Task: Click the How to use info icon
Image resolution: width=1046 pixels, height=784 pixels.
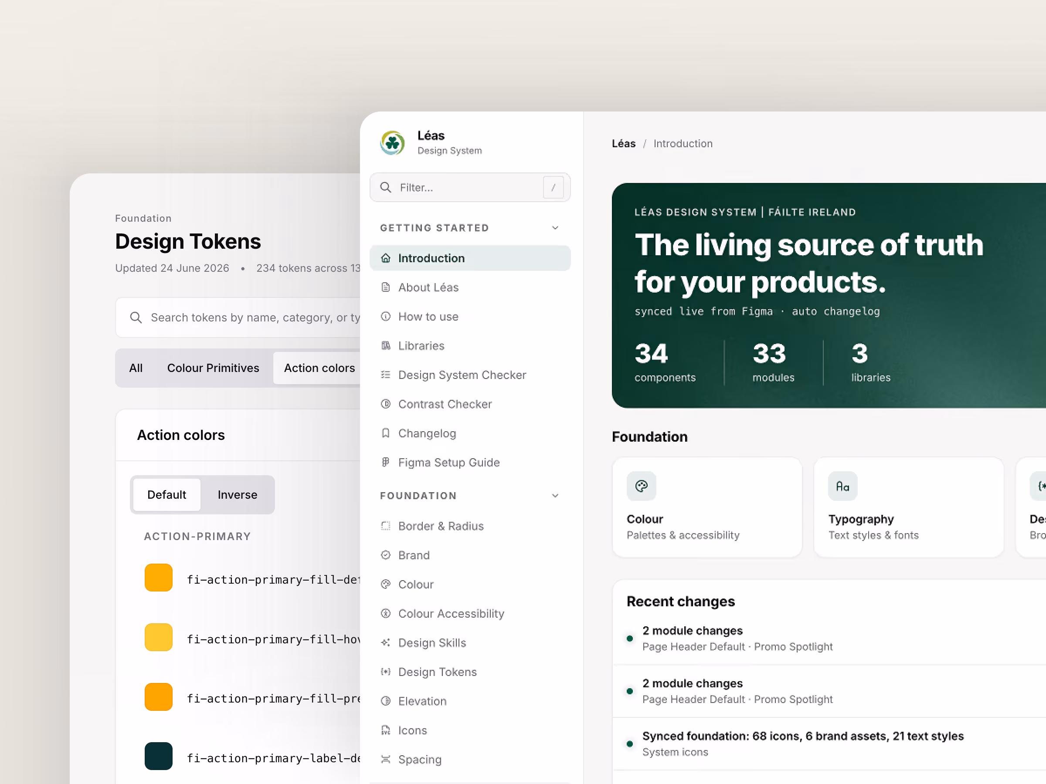Action: (386, 317)
